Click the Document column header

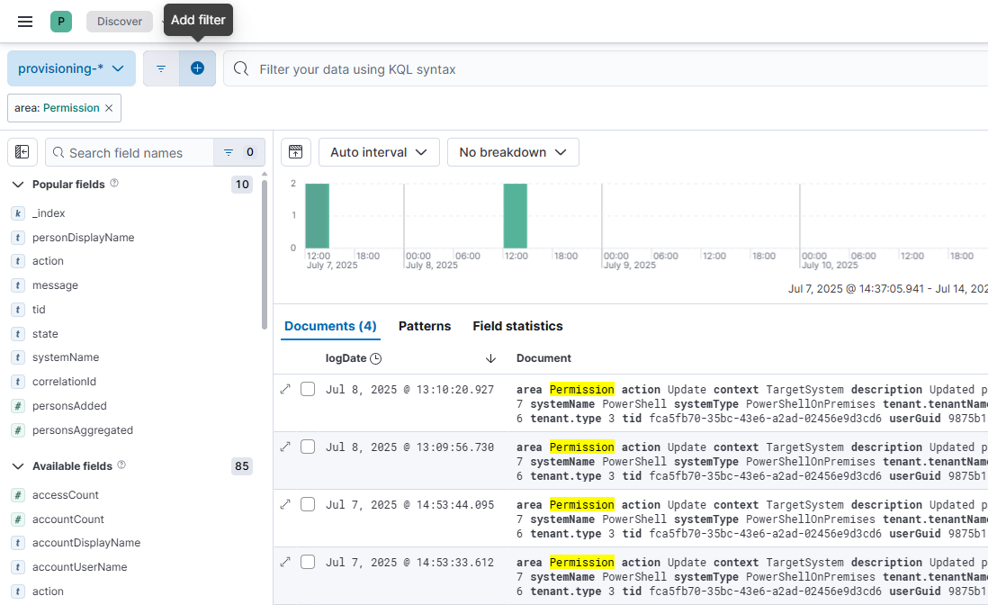pyautogui.click(x=543, y=358)
